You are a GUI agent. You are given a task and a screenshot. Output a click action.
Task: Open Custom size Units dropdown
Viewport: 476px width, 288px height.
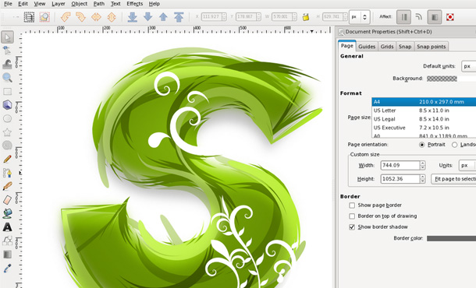coord(467,165)
